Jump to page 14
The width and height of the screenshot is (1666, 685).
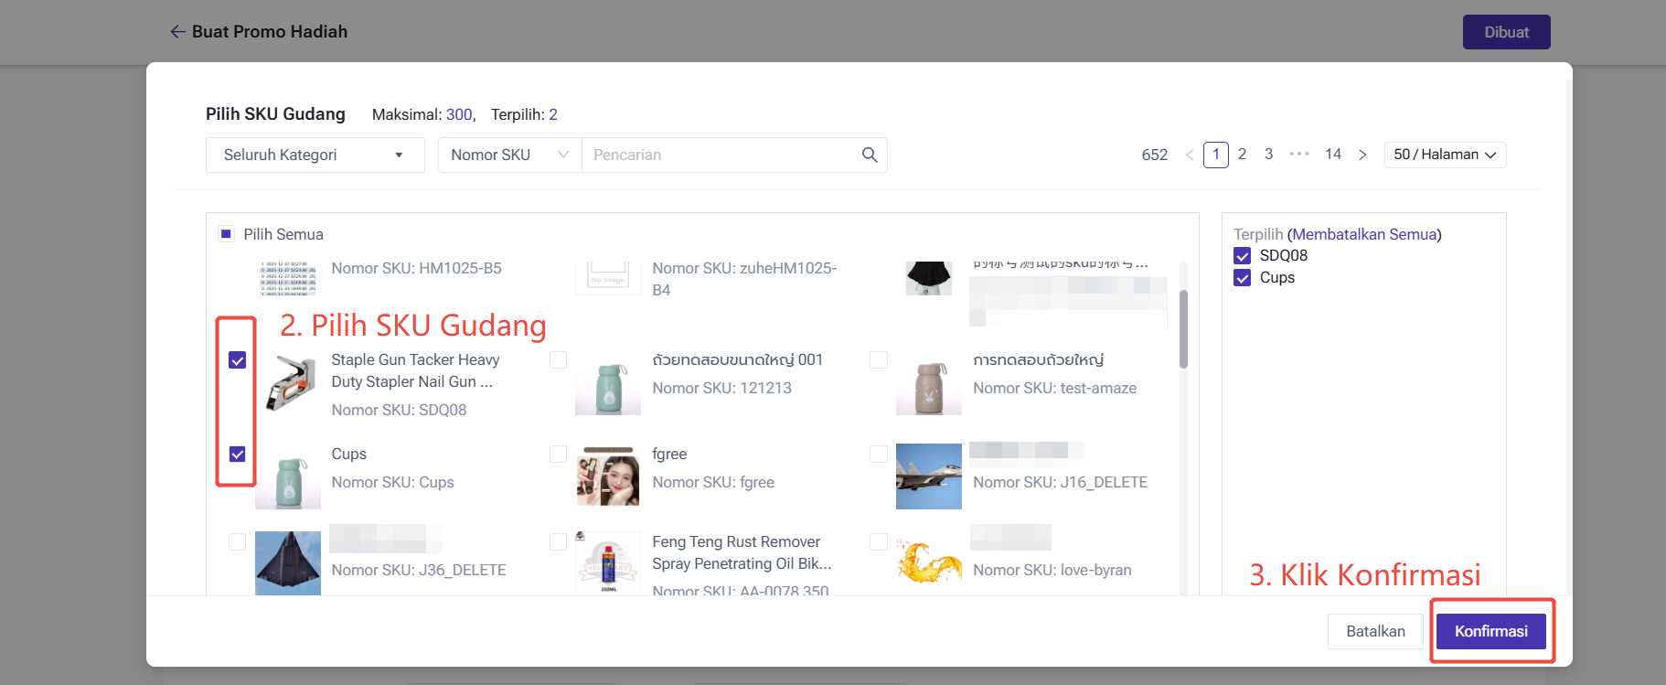tap(1332, 155)
